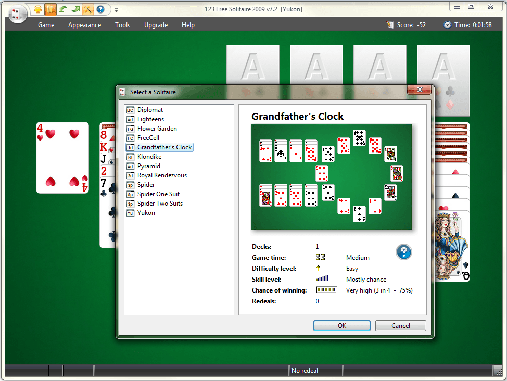Click the first empty Ace foundation pile
This screenshot has height=381, width=507.
tap(253, 65)
